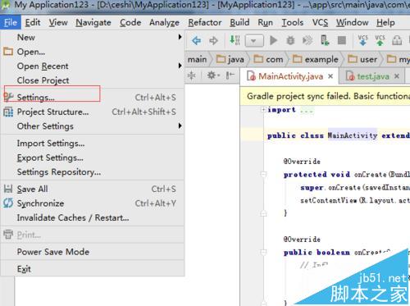Close the test.java tab

(x=397, y=76)
